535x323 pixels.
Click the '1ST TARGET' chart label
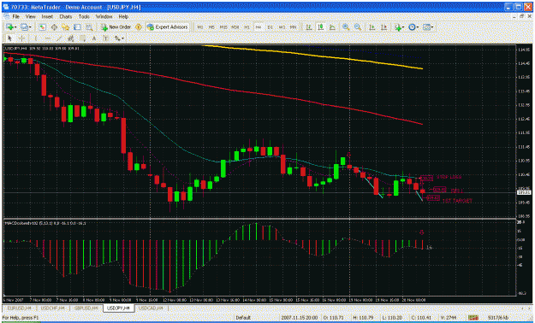457,201
